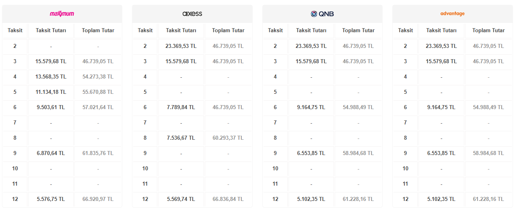Click Axess 2-installment amount 23.369,53 TL

tap(181, 46)
